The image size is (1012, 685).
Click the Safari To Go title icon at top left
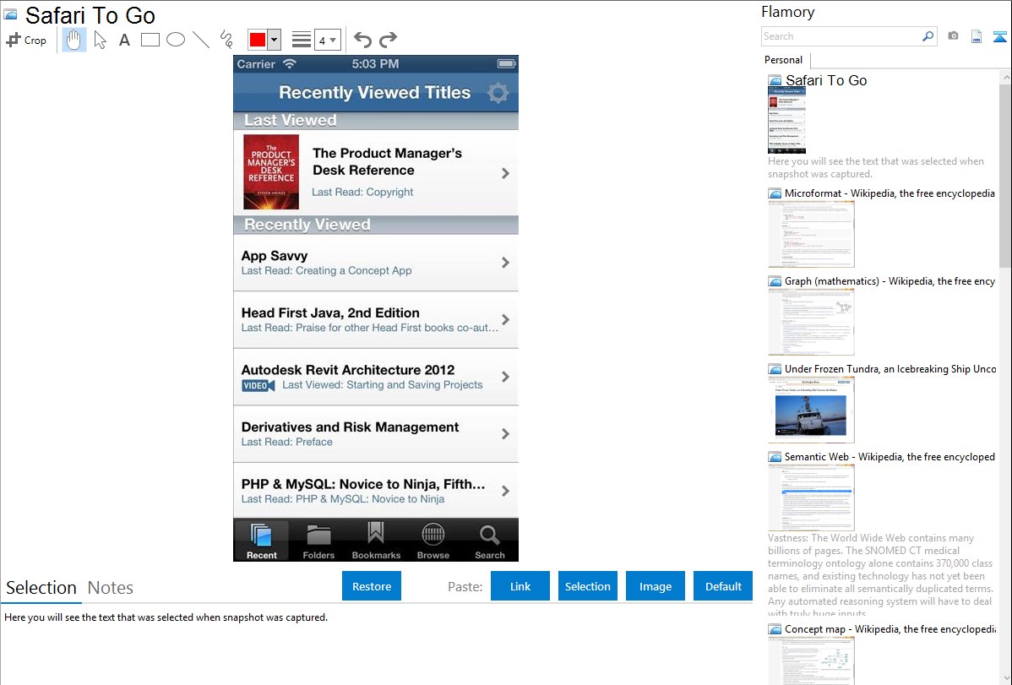(10, 14)
